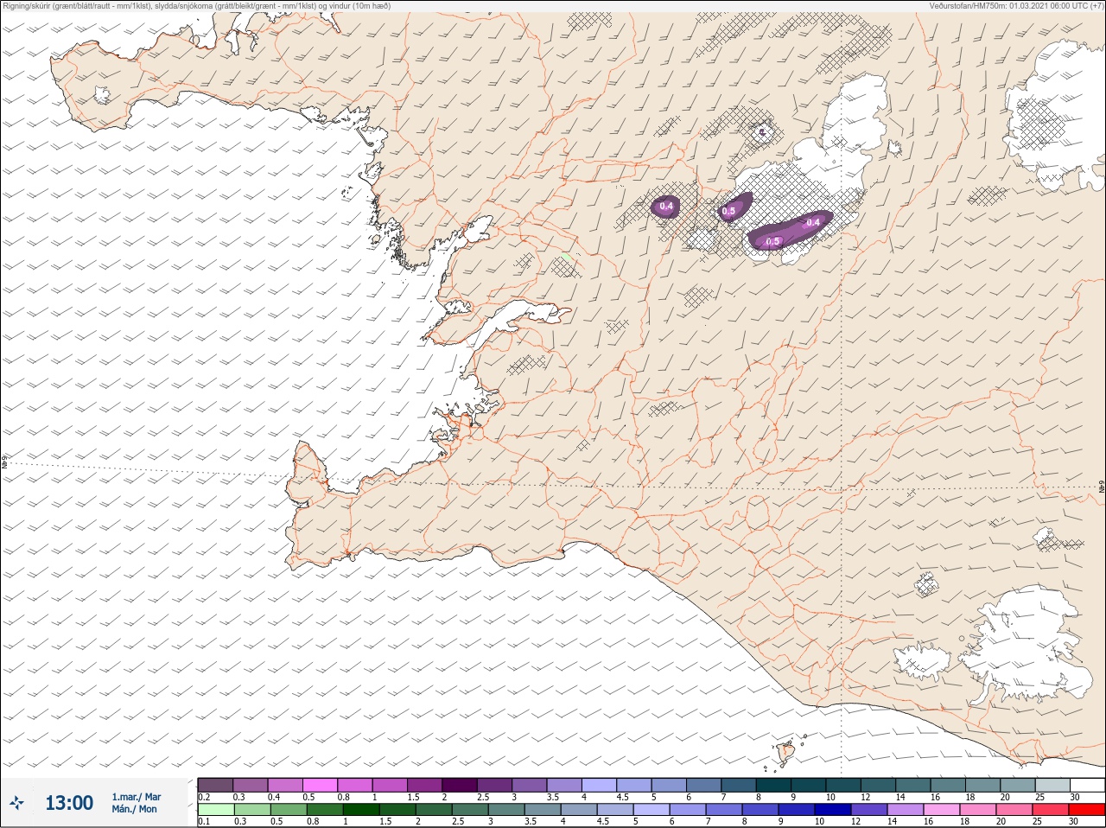Click the Veðurstofan logo icon beside 13:00
This screenshot has width=1106, height=828.
coord(17,803)
